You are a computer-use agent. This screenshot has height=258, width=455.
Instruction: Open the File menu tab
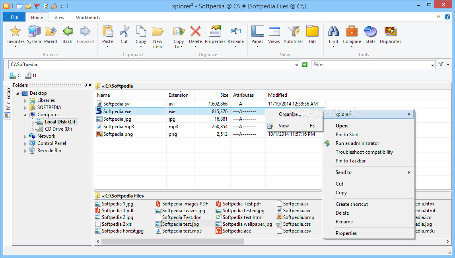14,17
